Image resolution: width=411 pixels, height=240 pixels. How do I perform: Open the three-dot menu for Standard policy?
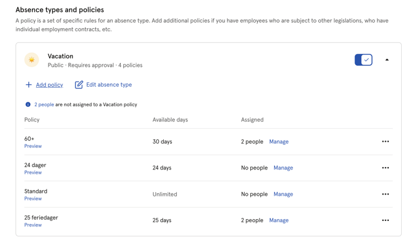pyautogui.click(x=385, y=194)
